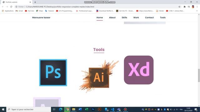Open Word from the taskbar
200x112 pixels.
coord(80,109)
